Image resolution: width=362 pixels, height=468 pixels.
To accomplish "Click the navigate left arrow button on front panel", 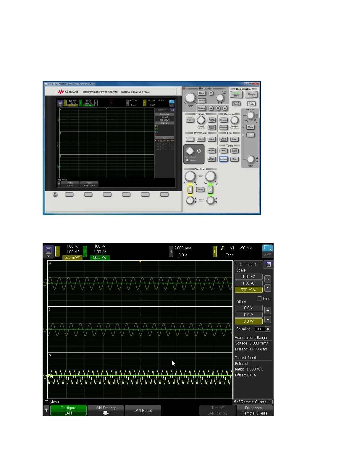I will 211,108.
